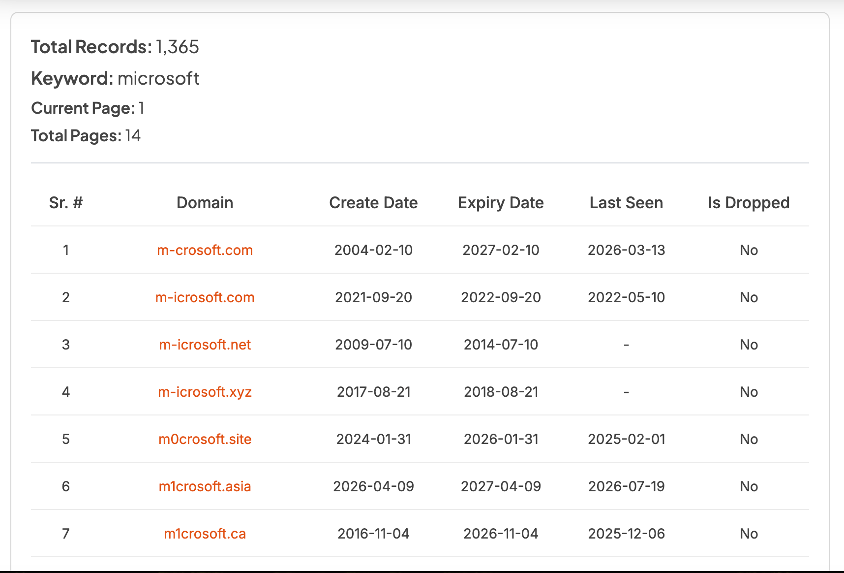The image size is (844, 573).
Task: Select the create date 2026-04-09
Action: tap(373, 486)
